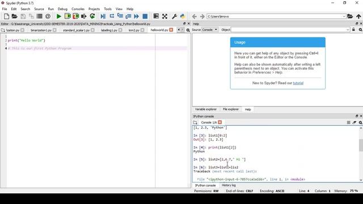Open Preferences with wrench icon
The image size is (363, 204).
(x=174, y=16)
